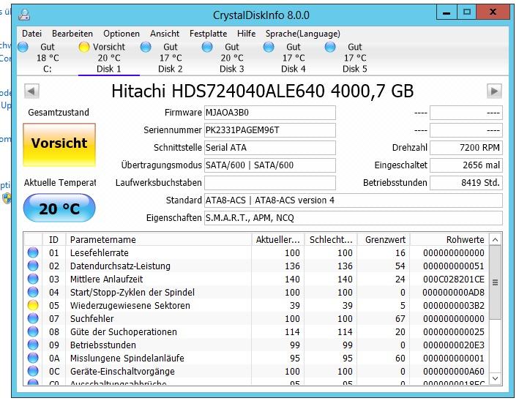
Task: Go to next disk with right arrow
Action: [494, 91]
